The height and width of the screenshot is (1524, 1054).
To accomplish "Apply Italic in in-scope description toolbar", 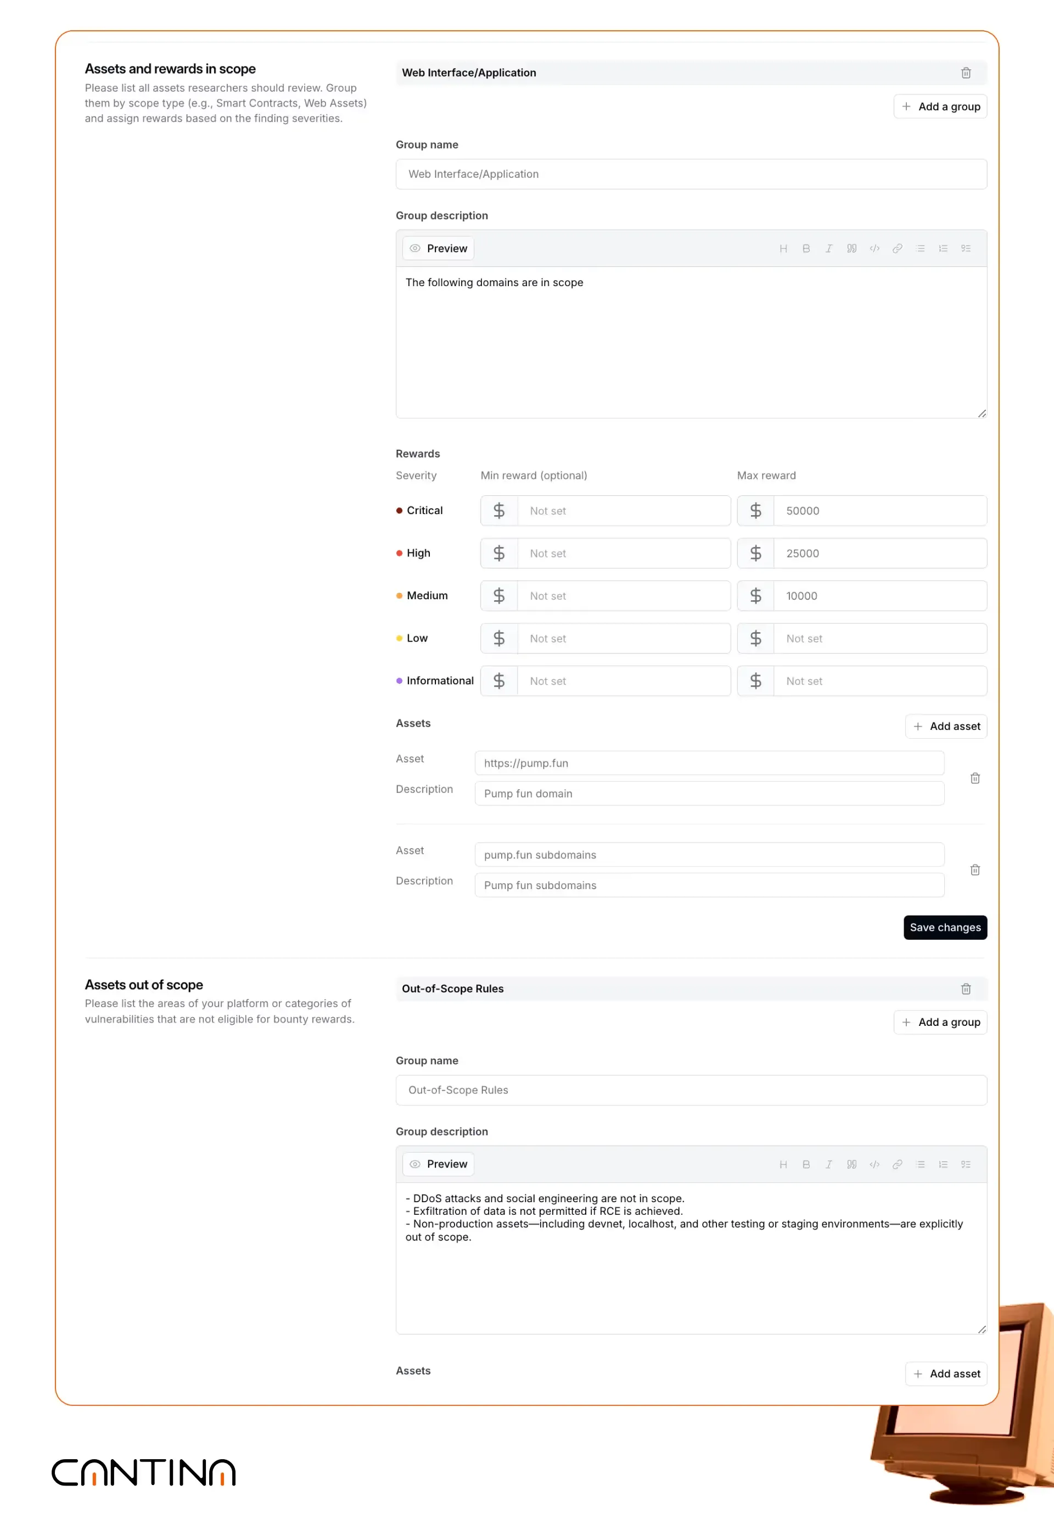I will point(829,248).
